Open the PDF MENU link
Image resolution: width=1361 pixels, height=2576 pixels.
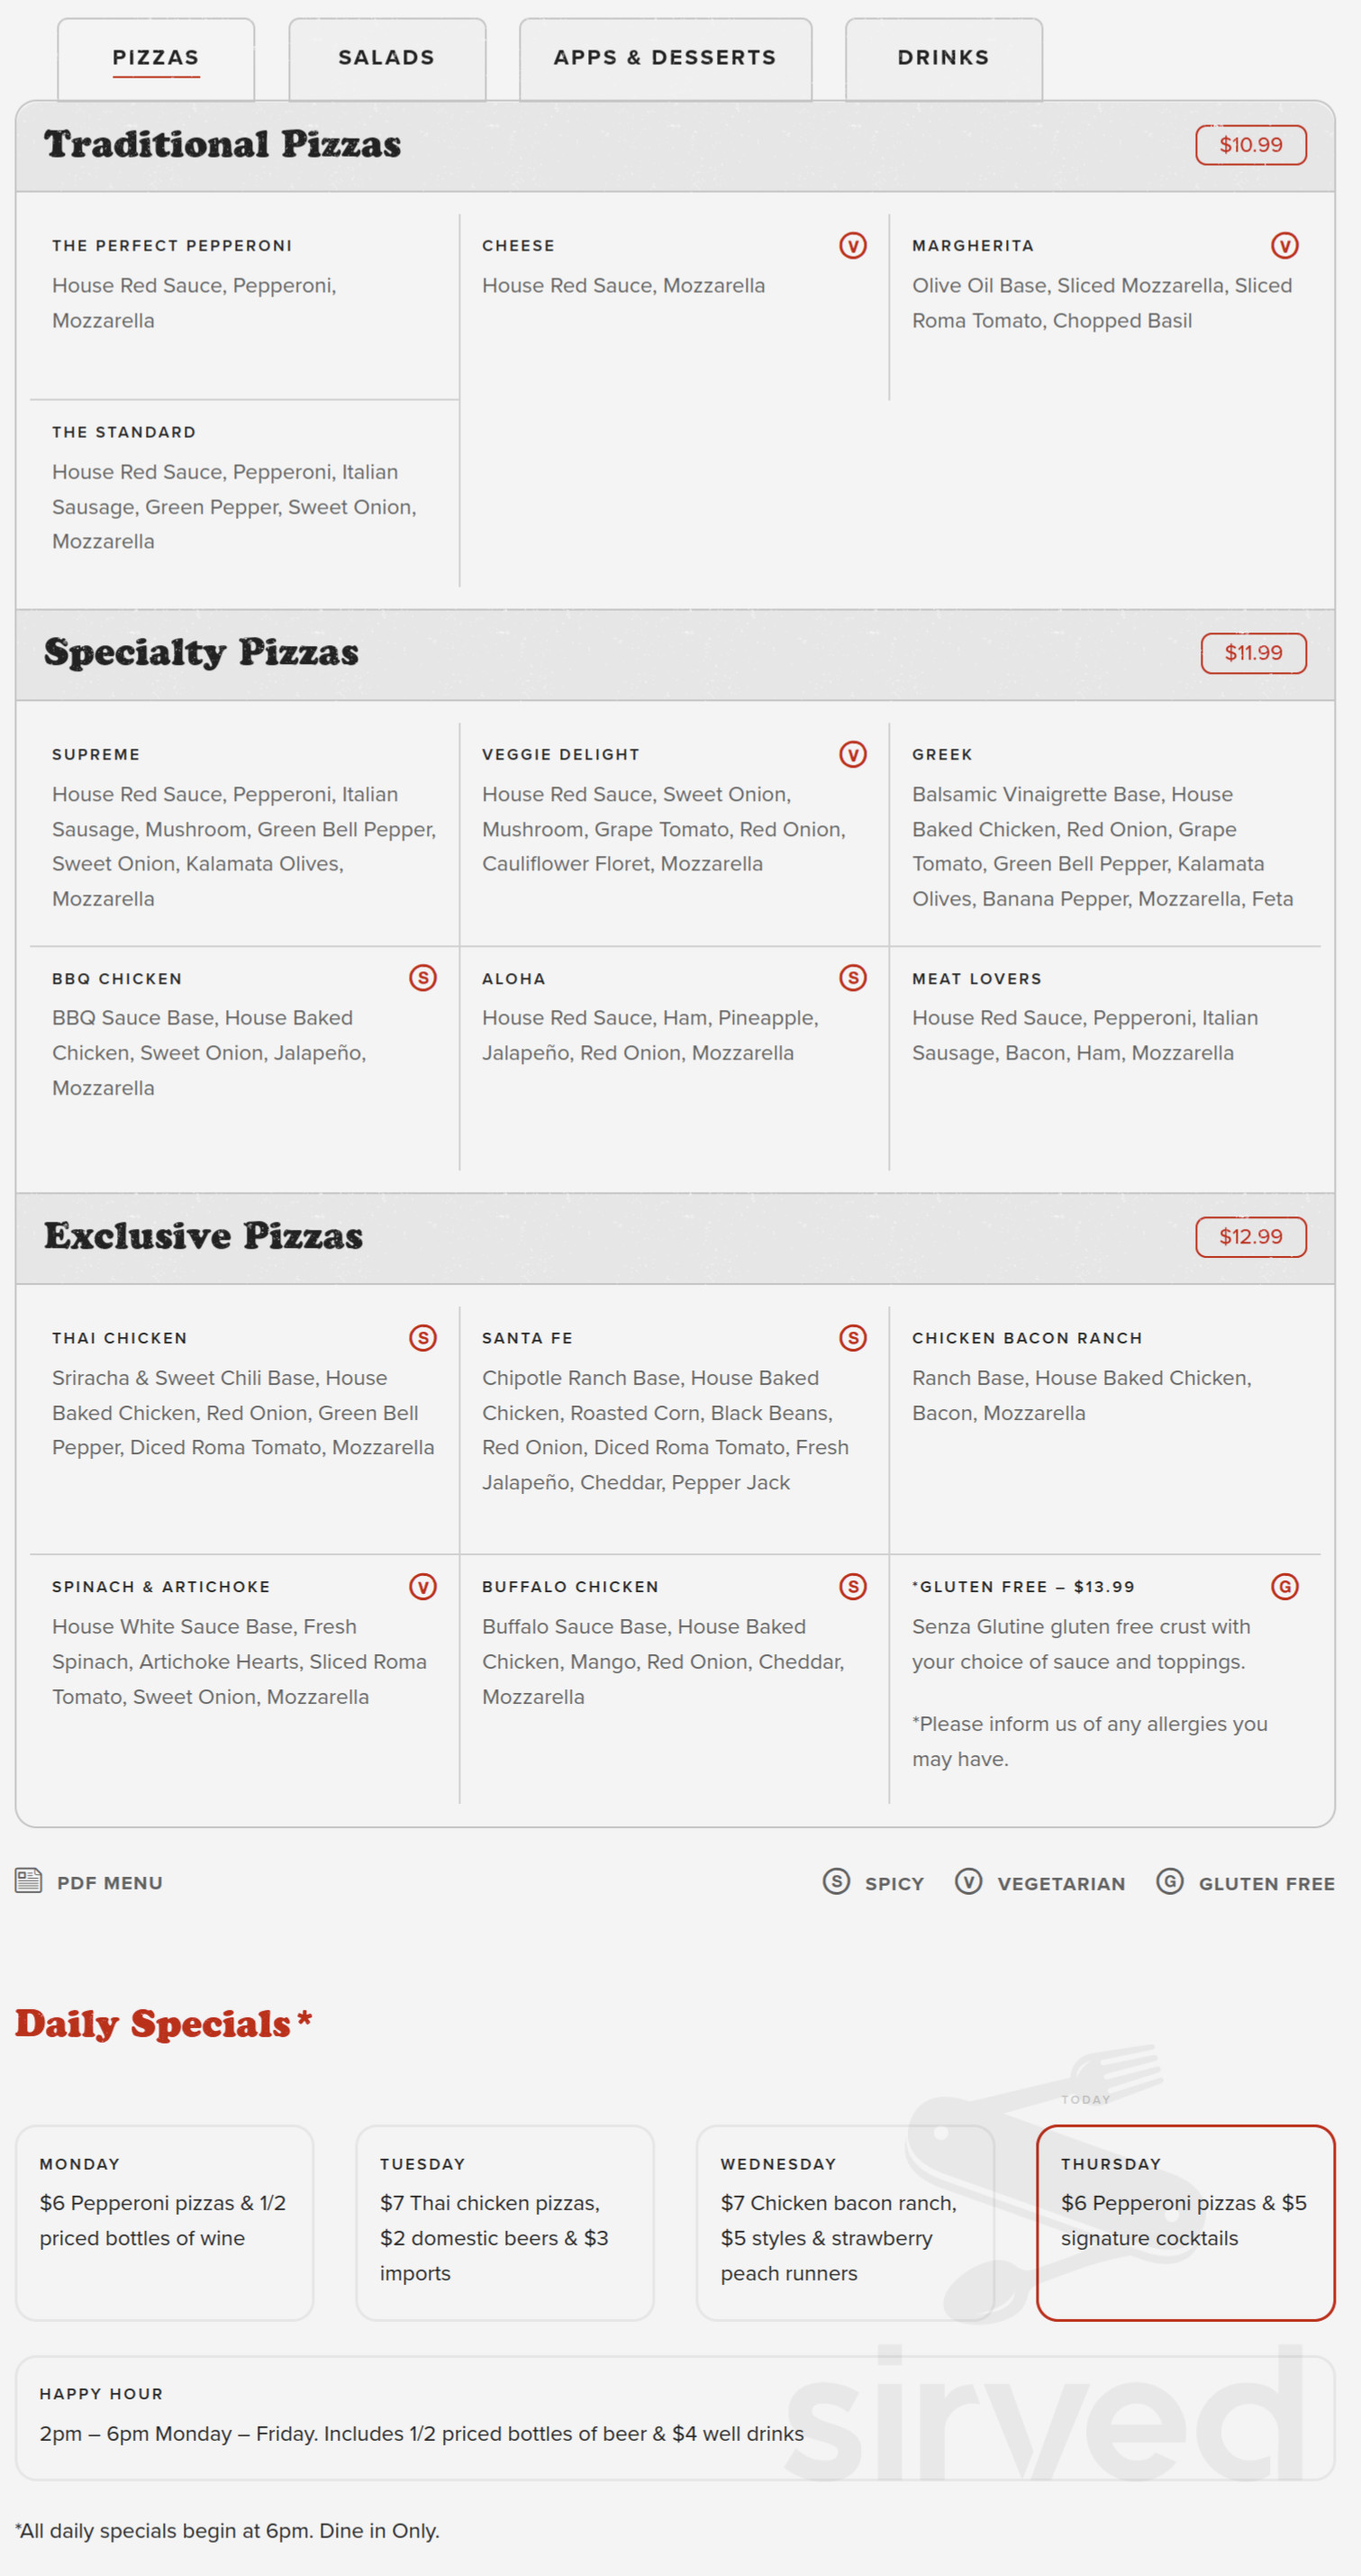pos(110,1882)
